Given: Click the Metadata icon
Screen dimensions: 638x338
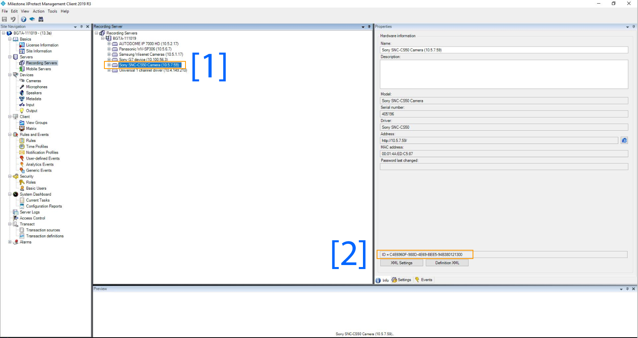Looking at the screenshot, I should pyautogui.click(x=22, y=99).
